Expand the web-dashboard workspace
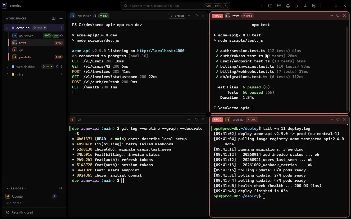Image resolution: width=351 pixels, height=219 pixels. click(8, 67)
